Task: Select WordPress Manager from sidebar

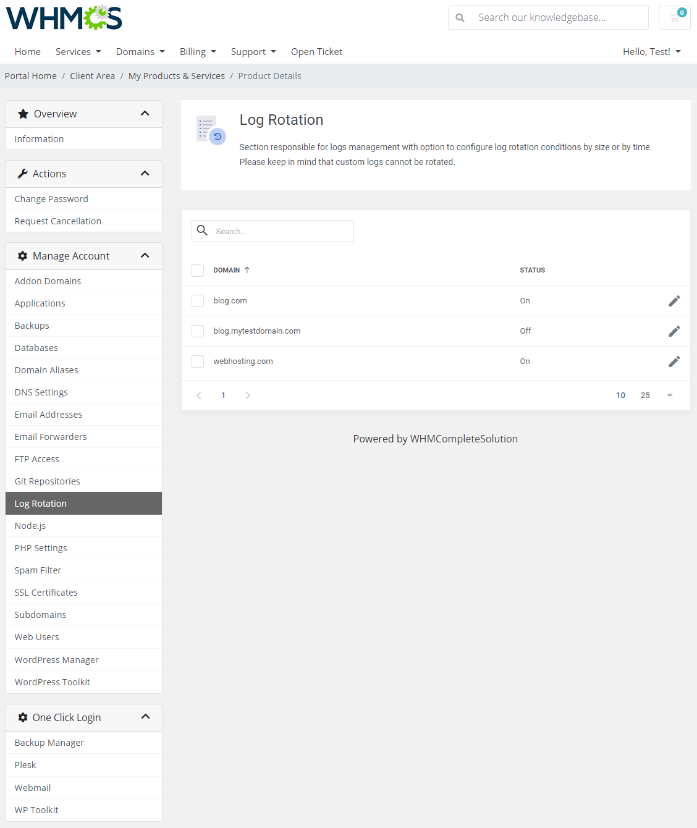Action: pyautogui.click(x=57, y=660)
